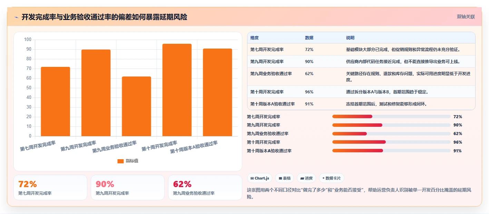Click the 第九周业务验收通过率 bar in chart
Image resolution: width=489 pixels, height=214 pixels.
click(136, 106)
